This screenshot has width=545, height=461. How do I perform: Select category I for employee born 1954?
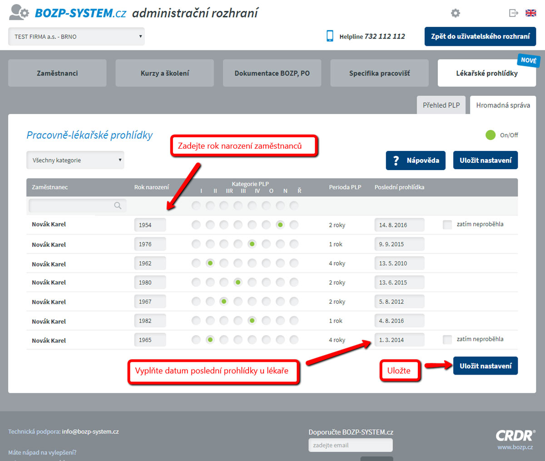click(196, 225)
